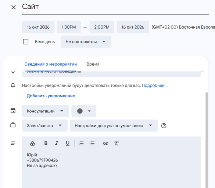Open the Подробнее... link
215x188 pixels.
[155, 86]
